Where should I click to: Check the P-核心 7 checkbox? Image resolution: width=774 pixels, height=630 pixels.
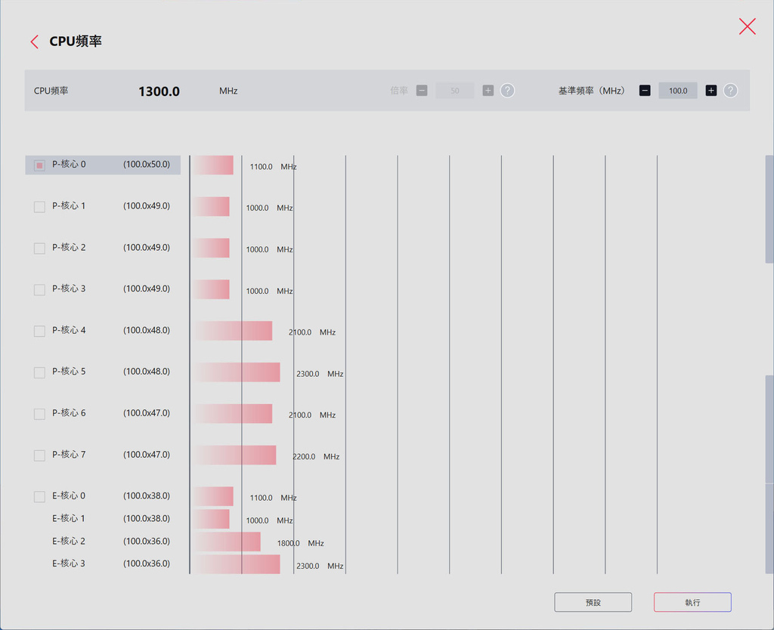[x=39, y=456]
